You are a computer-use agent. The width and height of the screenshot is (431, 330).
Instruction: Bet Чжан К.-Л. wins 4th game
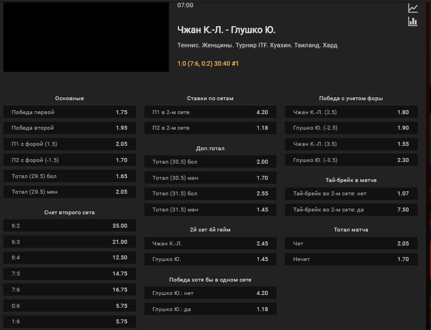tap(210, 244)
